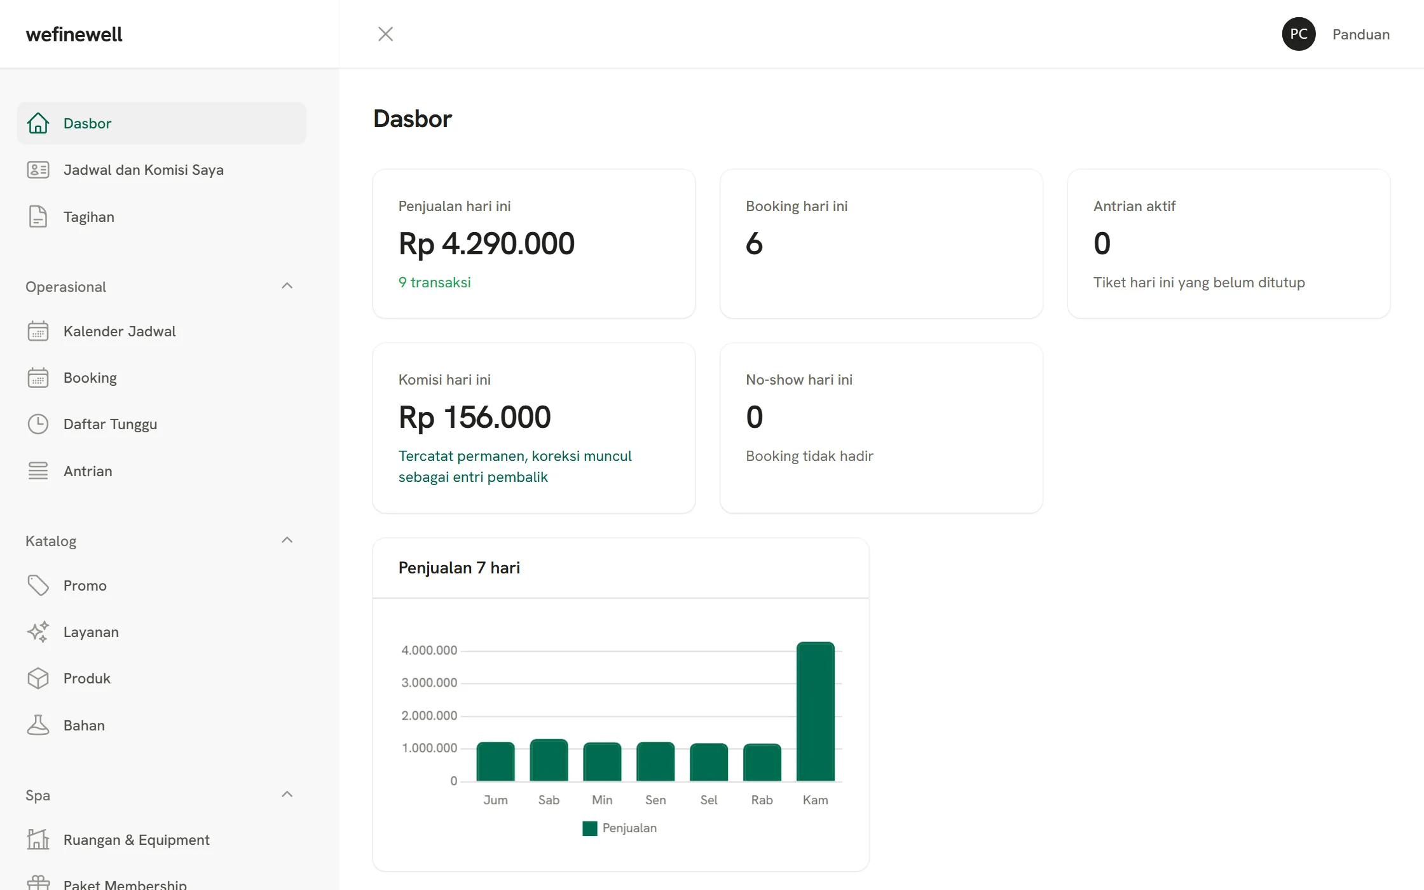The height and width of the screenshot is (890, 1424).
Task: Open the Promo catalog item
Action: coord(161,585)
